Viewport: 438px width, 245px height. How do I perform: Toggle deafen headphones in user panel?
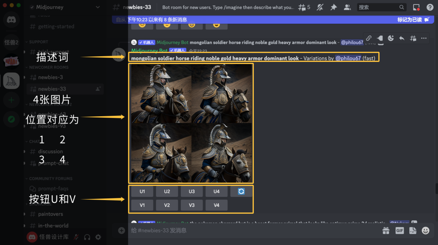click(87, 237)
